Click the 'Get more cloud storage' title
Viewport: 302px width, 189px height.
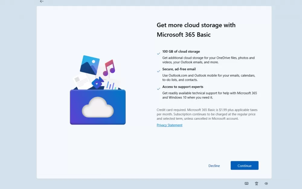coord(196,30)
